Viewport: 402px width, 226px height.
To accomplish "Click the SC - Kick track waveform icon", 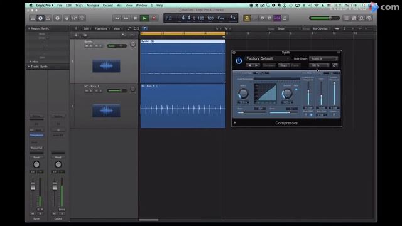I will (106, 110).
